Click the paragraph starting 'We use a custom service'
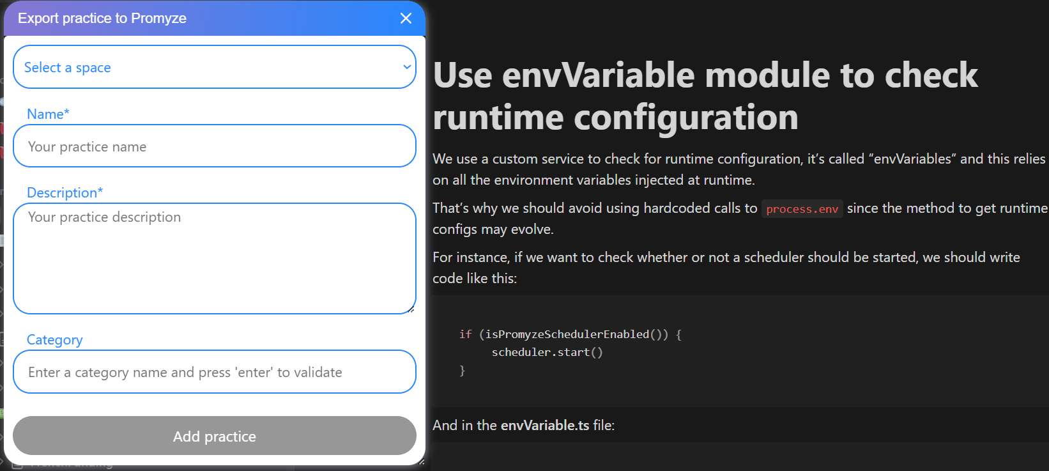 (x=739, y=169)
